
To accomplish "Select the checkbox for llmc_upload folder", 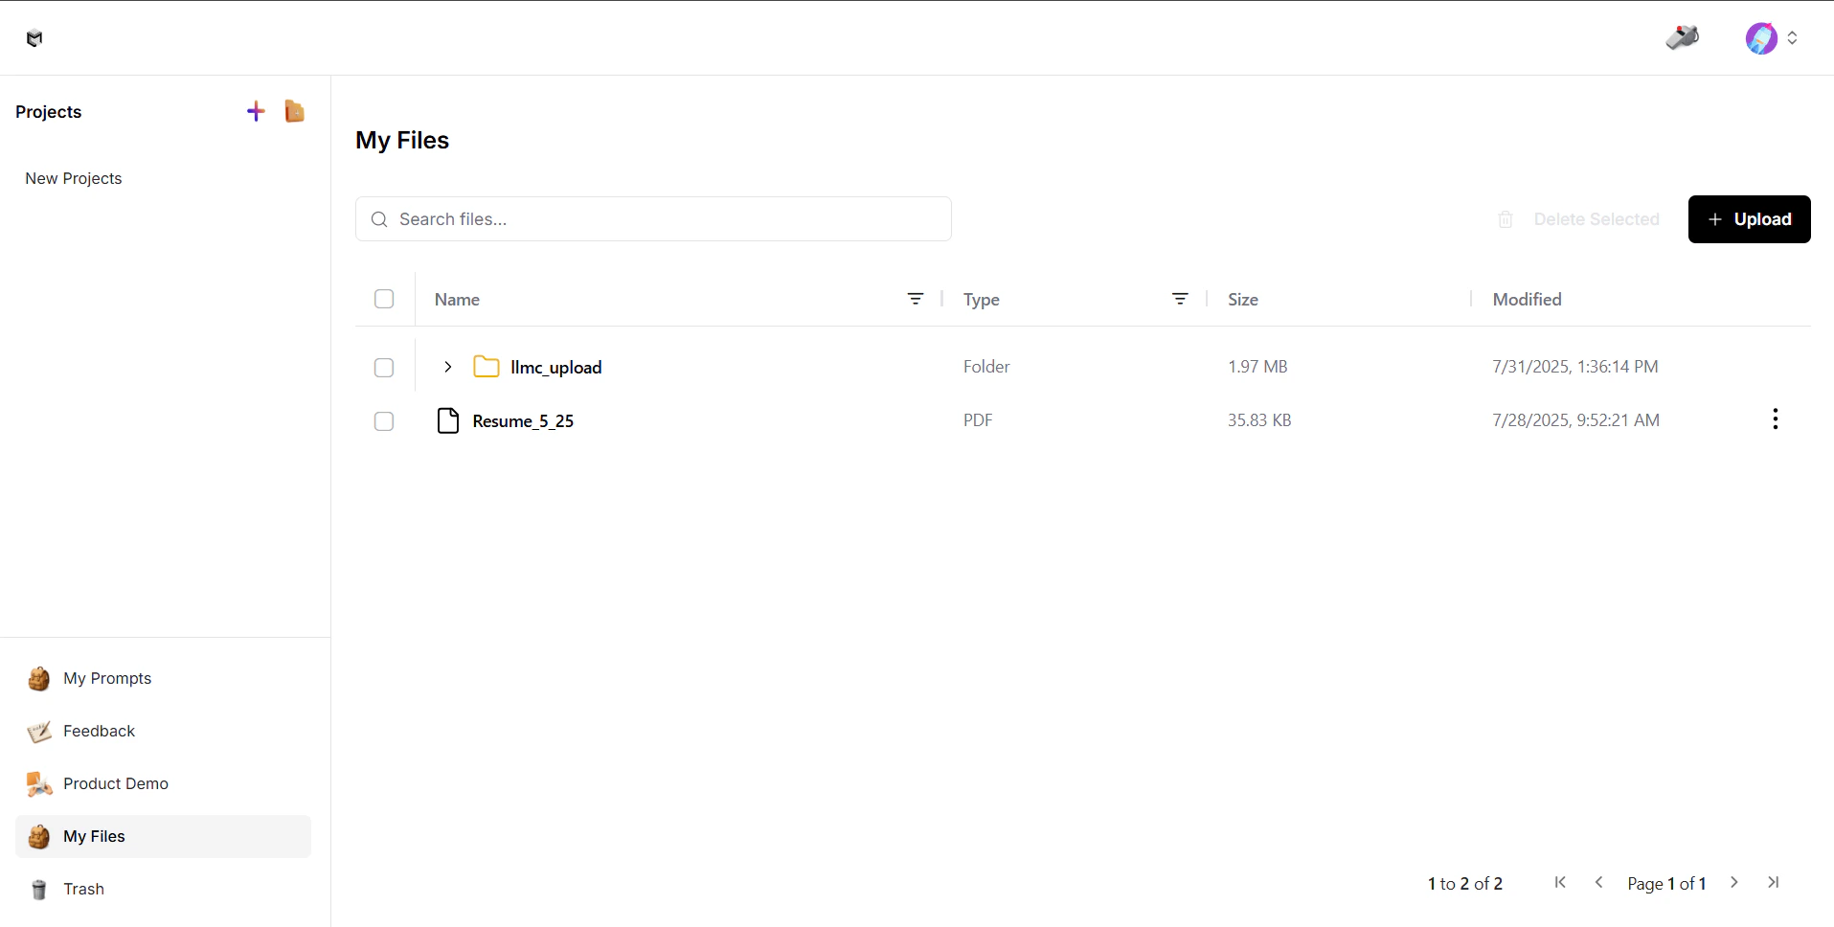I will pyautogui.click(x=383, y=368).
